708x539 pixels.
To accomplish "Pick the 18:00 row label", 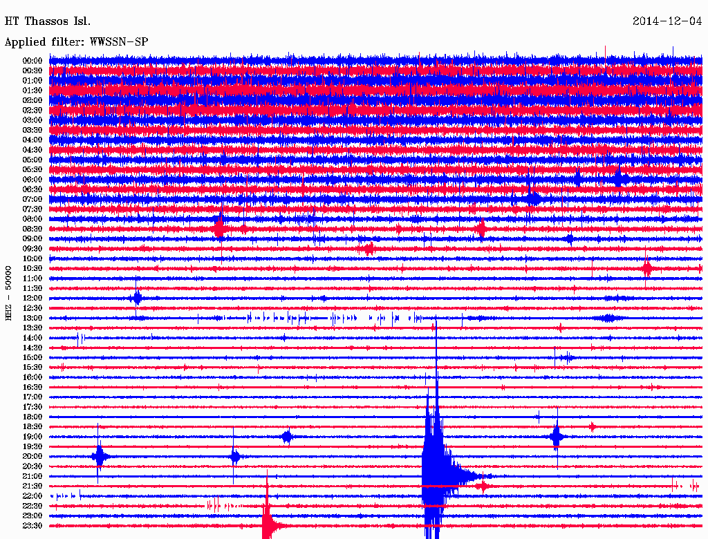I will click(32, 417).
